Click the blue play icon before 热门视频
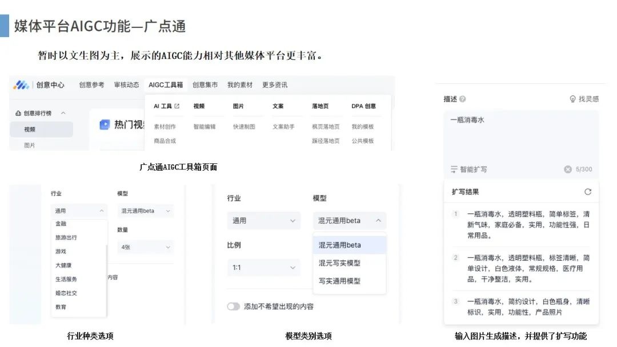This screenshot has height=347, width=617. (x=105, y=123)
